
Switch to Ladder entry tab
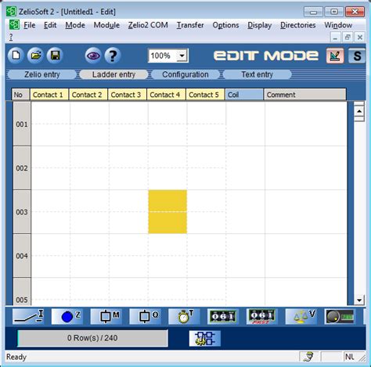(x=113, y=74)
